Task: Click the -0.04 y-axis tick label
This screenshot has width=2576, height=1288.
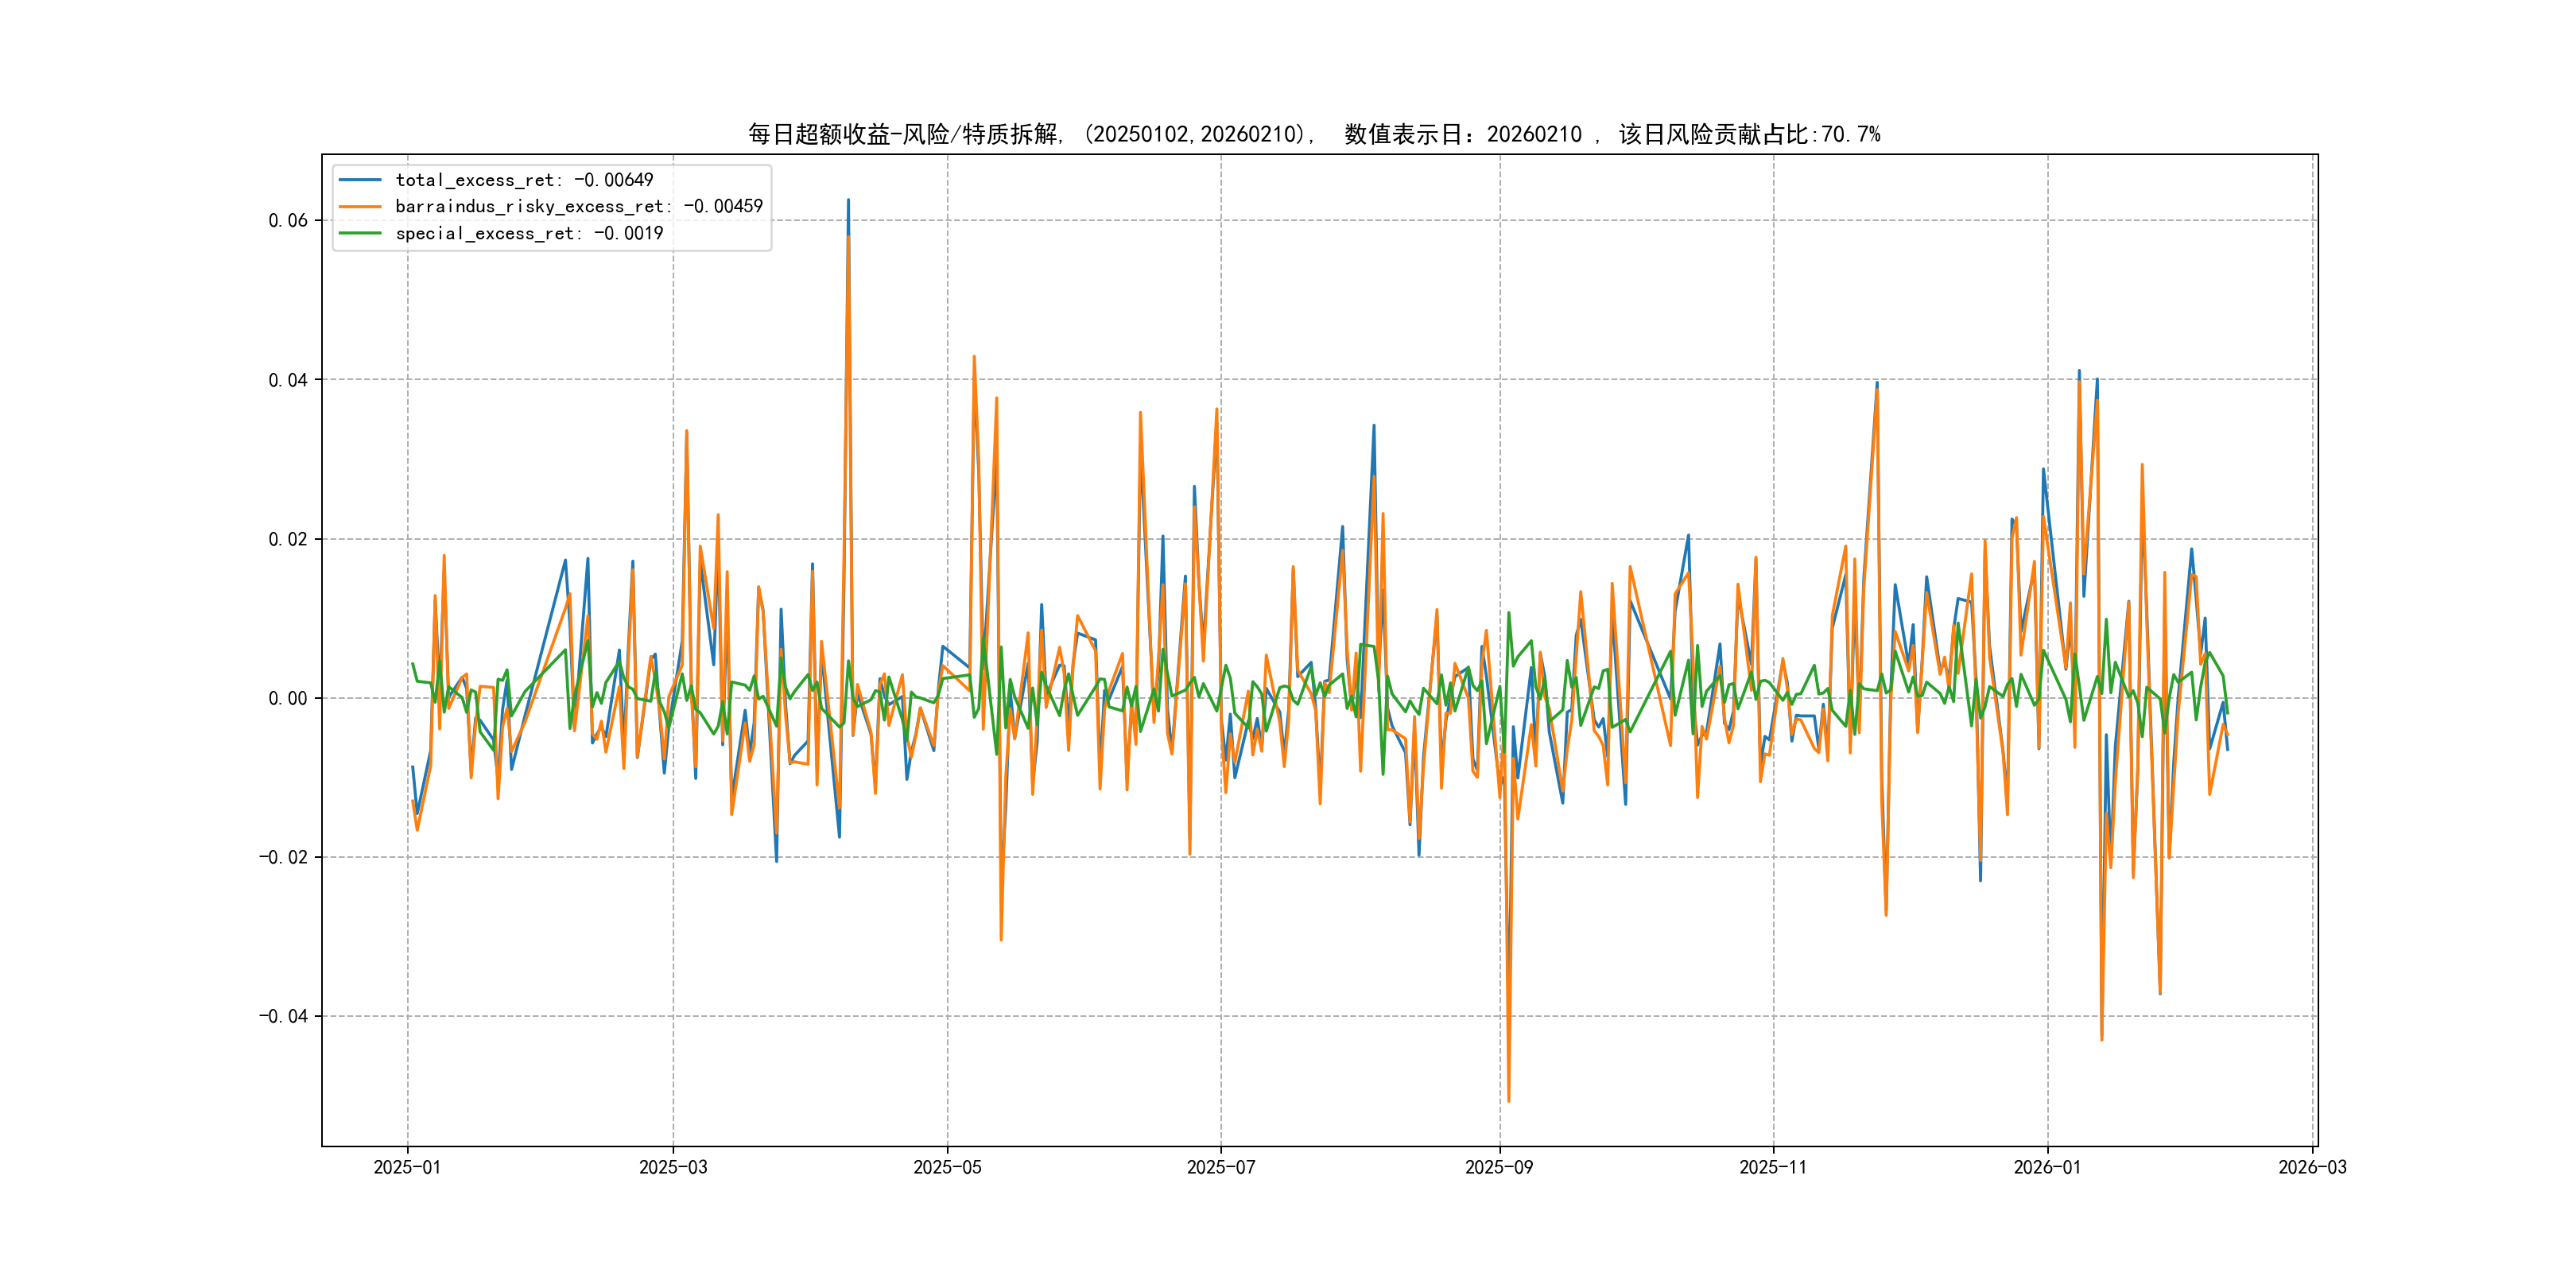Action: click(283, 1016)
